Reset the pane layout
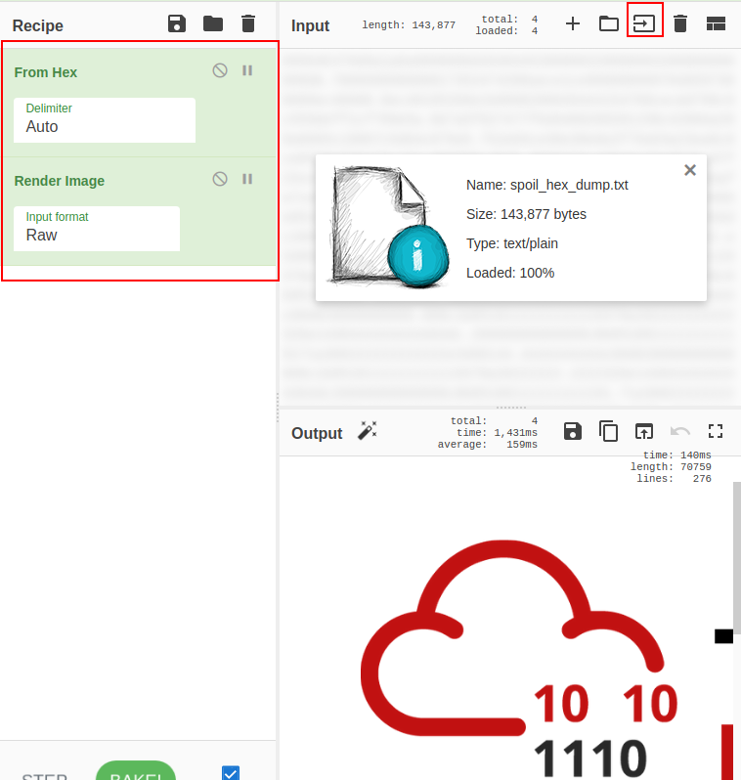This screenshot has width=741, height=780. 716,23
